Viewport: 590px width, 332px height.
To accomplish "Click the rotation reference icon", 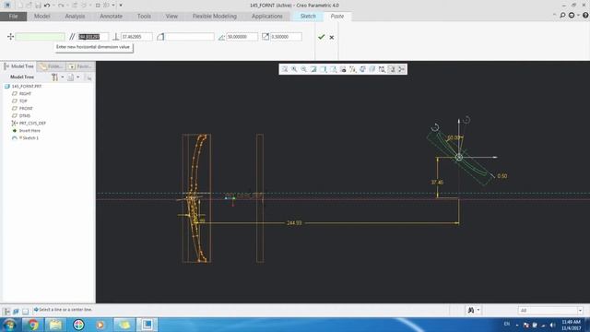I will (160, 37).
